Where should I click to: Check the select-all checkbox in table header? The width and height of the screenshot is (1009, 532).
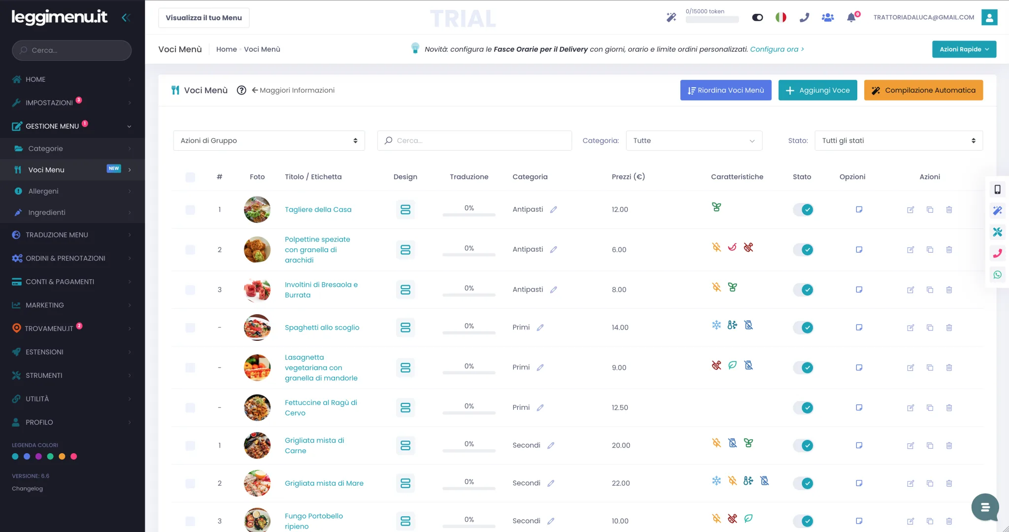click(x=190, y=177)
